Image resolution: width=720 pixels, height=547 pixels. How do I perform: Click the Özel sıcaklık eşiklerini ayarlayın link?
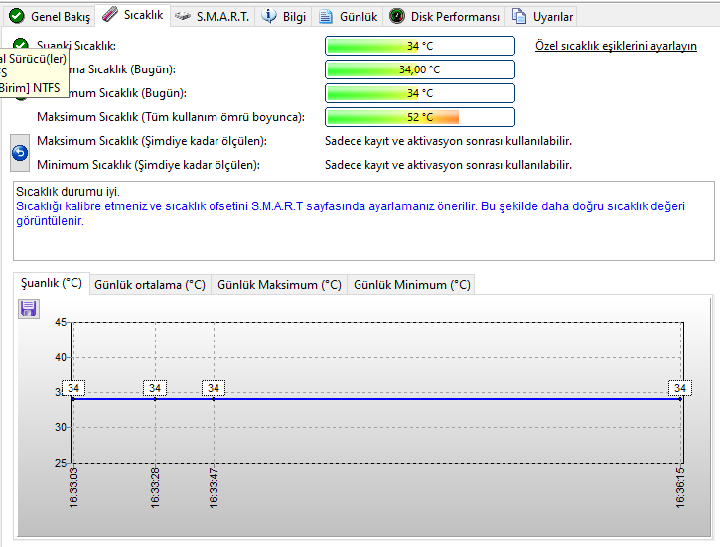tap(616, 46)
